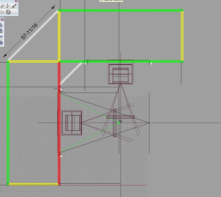Select the blue Bend curve tool

[x=1, y=36]
